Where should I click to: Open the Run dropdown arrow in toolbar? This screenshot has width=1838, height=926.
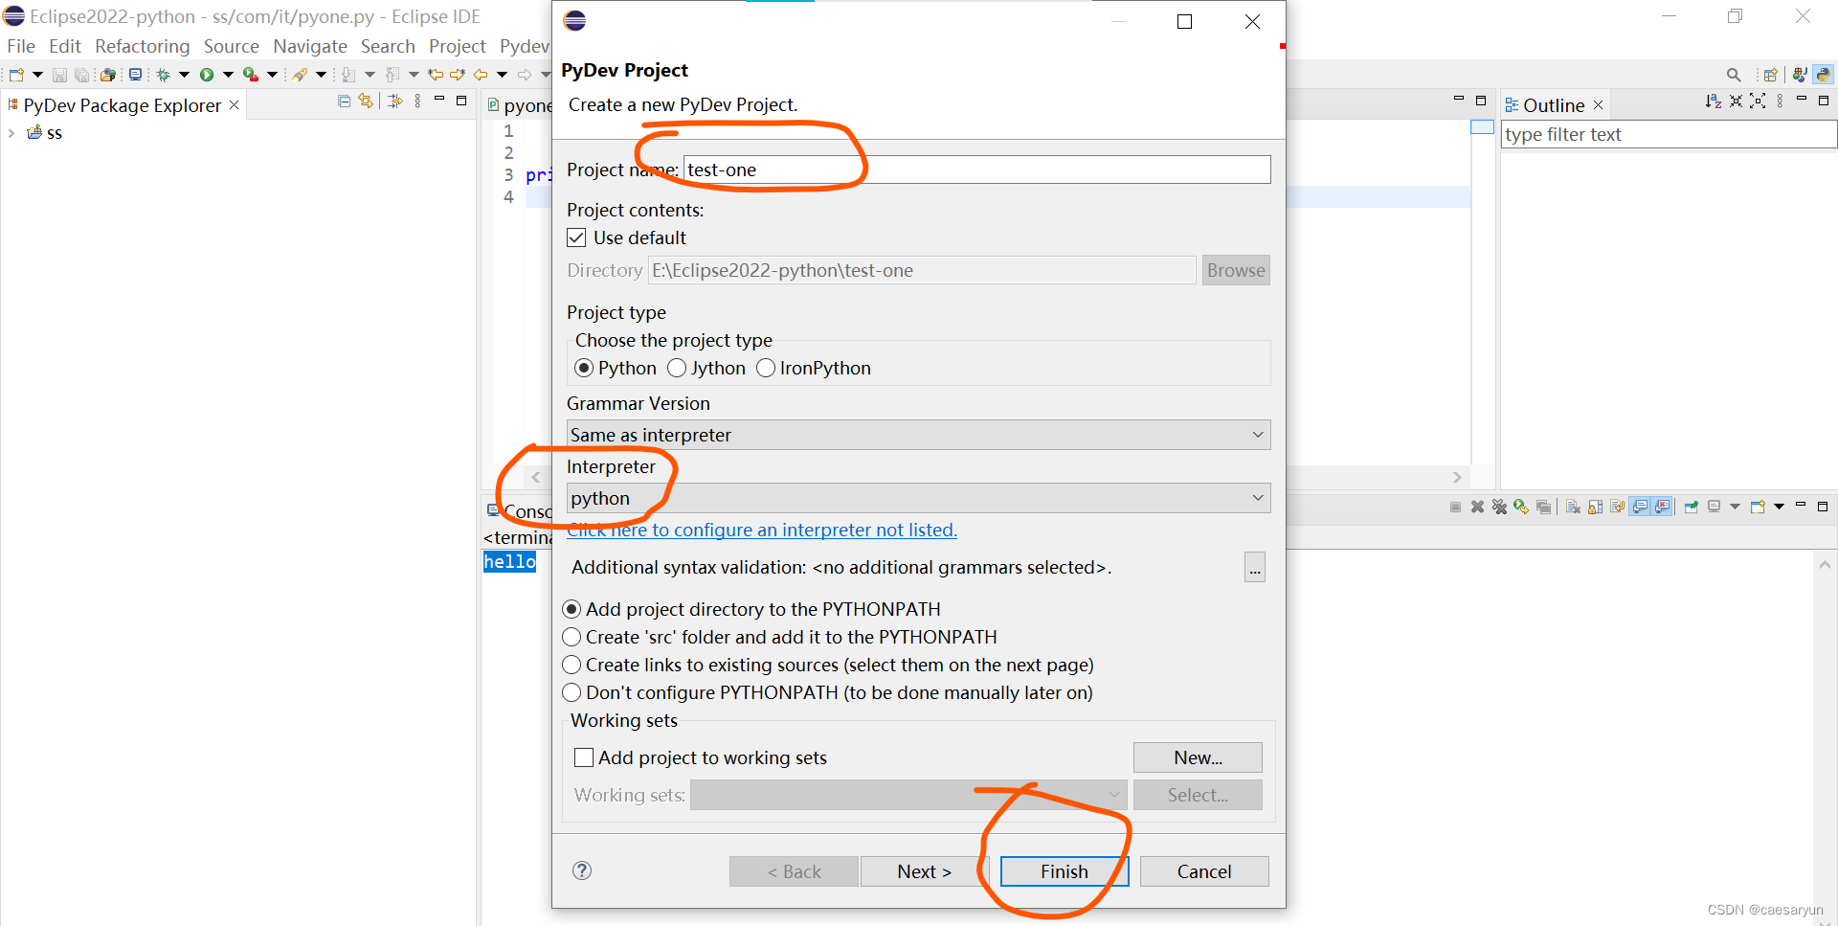pos(228,75)
